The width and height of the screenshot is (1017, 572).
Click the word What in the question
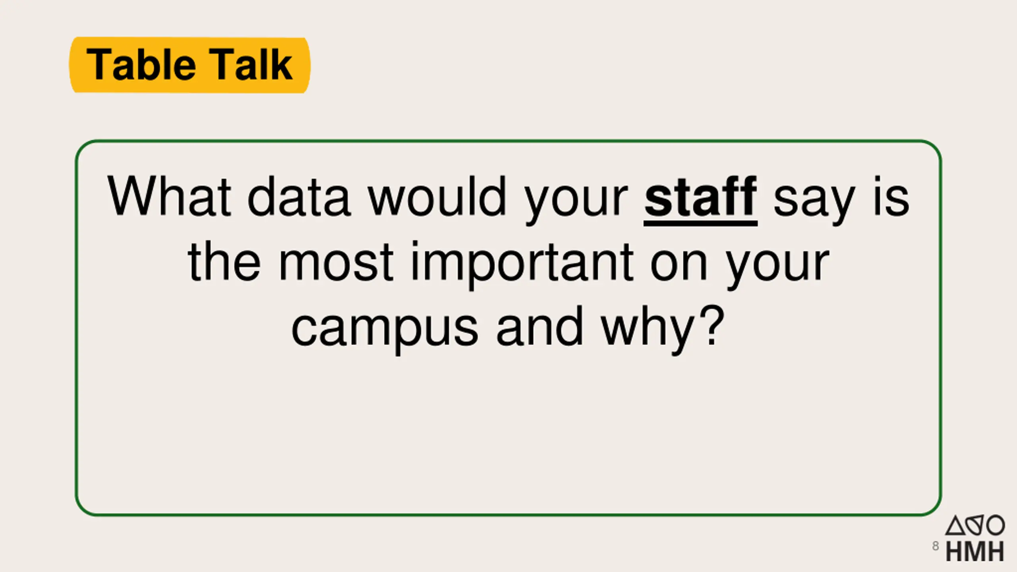(169, 197)
